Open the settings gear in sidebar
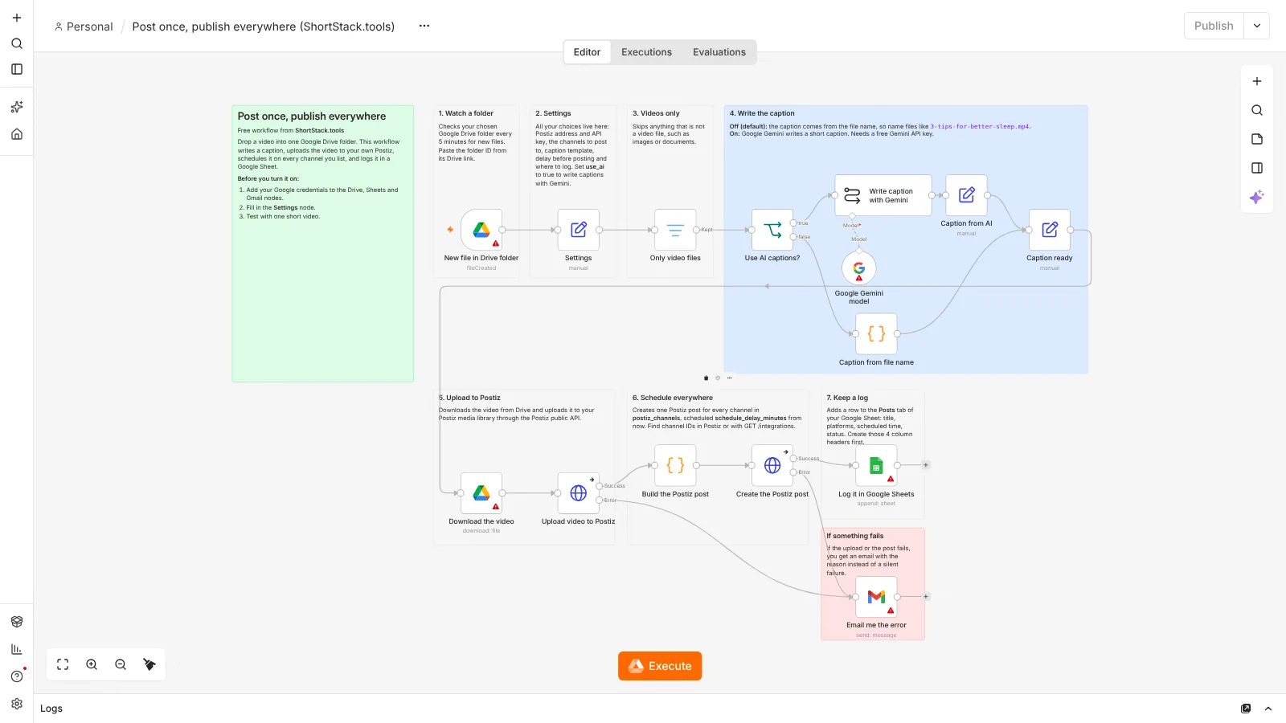The image size is (1286, 723). tap(17, 704)
